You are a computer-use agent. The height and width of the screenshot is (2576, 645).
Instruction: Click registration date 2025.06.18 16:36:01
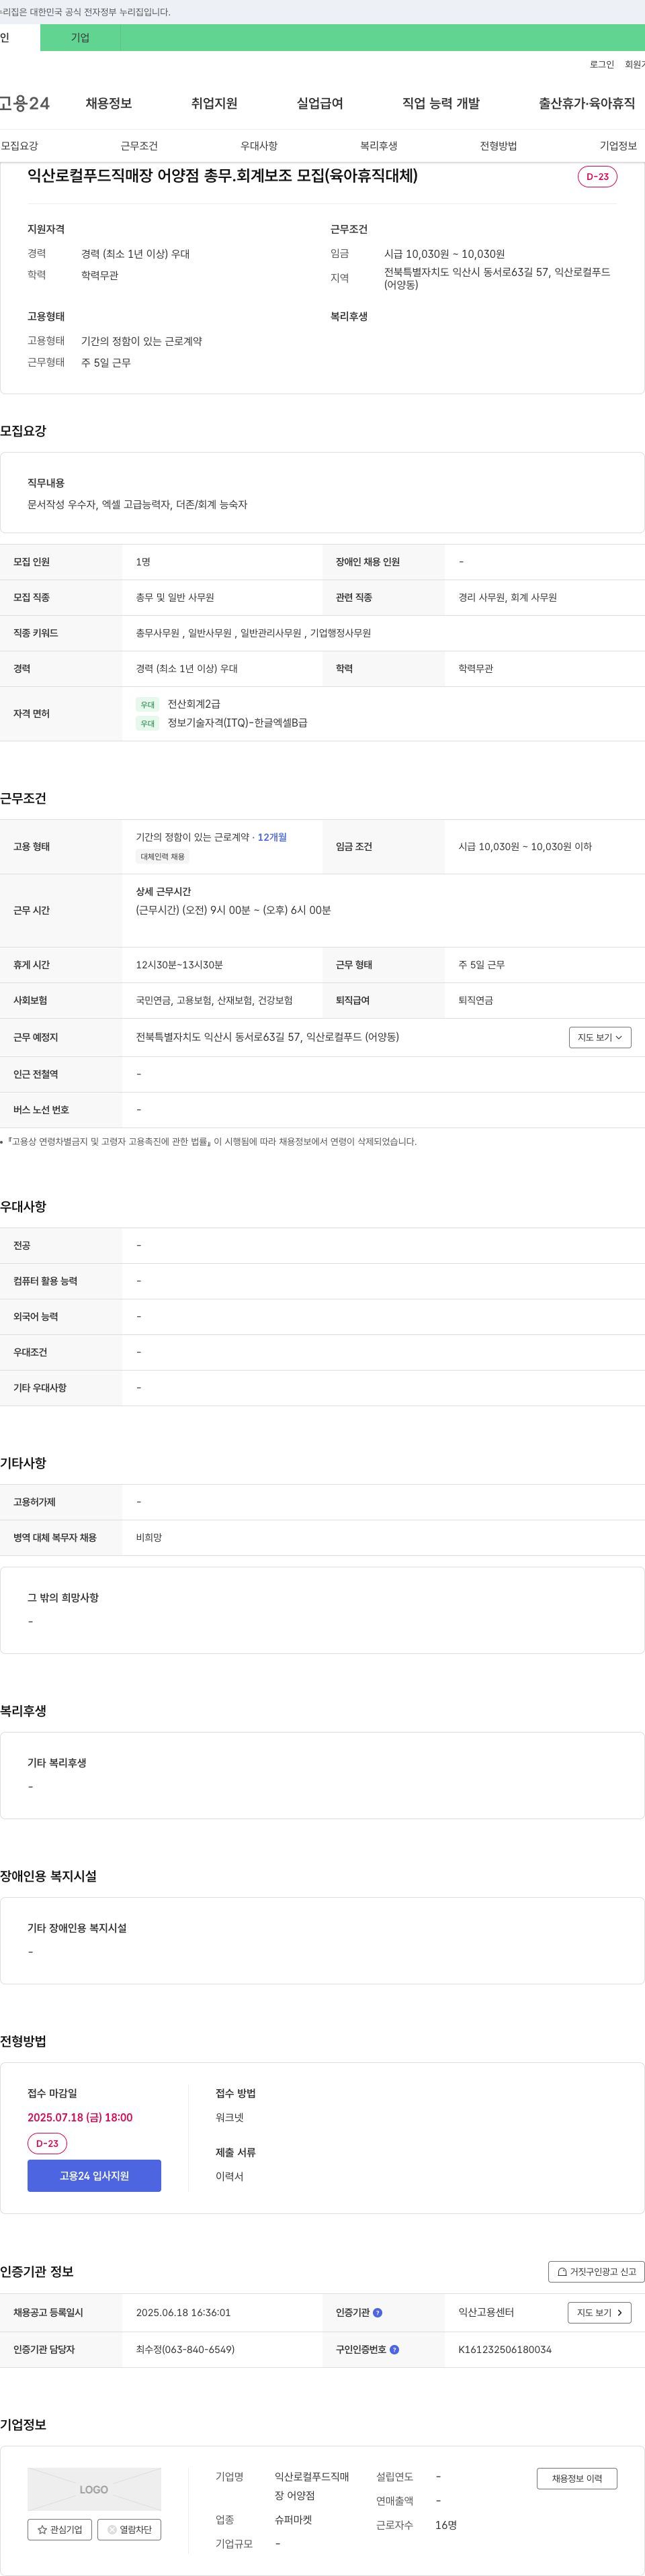(x=183, y=2312)
